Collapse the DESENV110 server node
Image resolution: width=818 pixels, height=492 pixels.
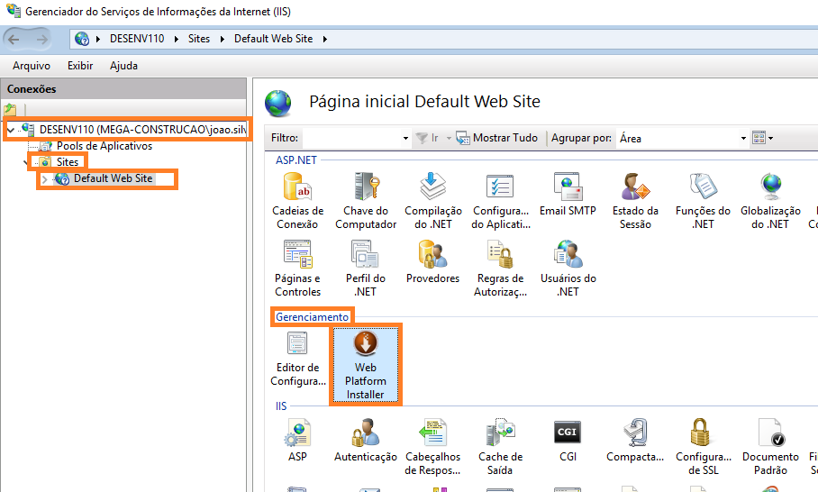point(10,130)
